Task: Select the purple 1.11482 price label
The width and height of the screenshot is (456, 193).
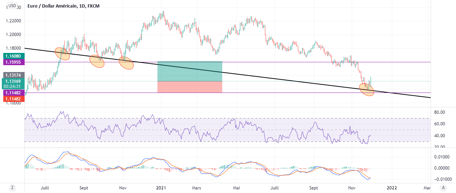Action: coord(13,93)
